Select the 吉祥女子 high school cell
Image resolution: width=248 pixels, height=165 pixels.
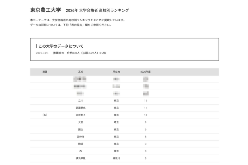coord(81,115)
